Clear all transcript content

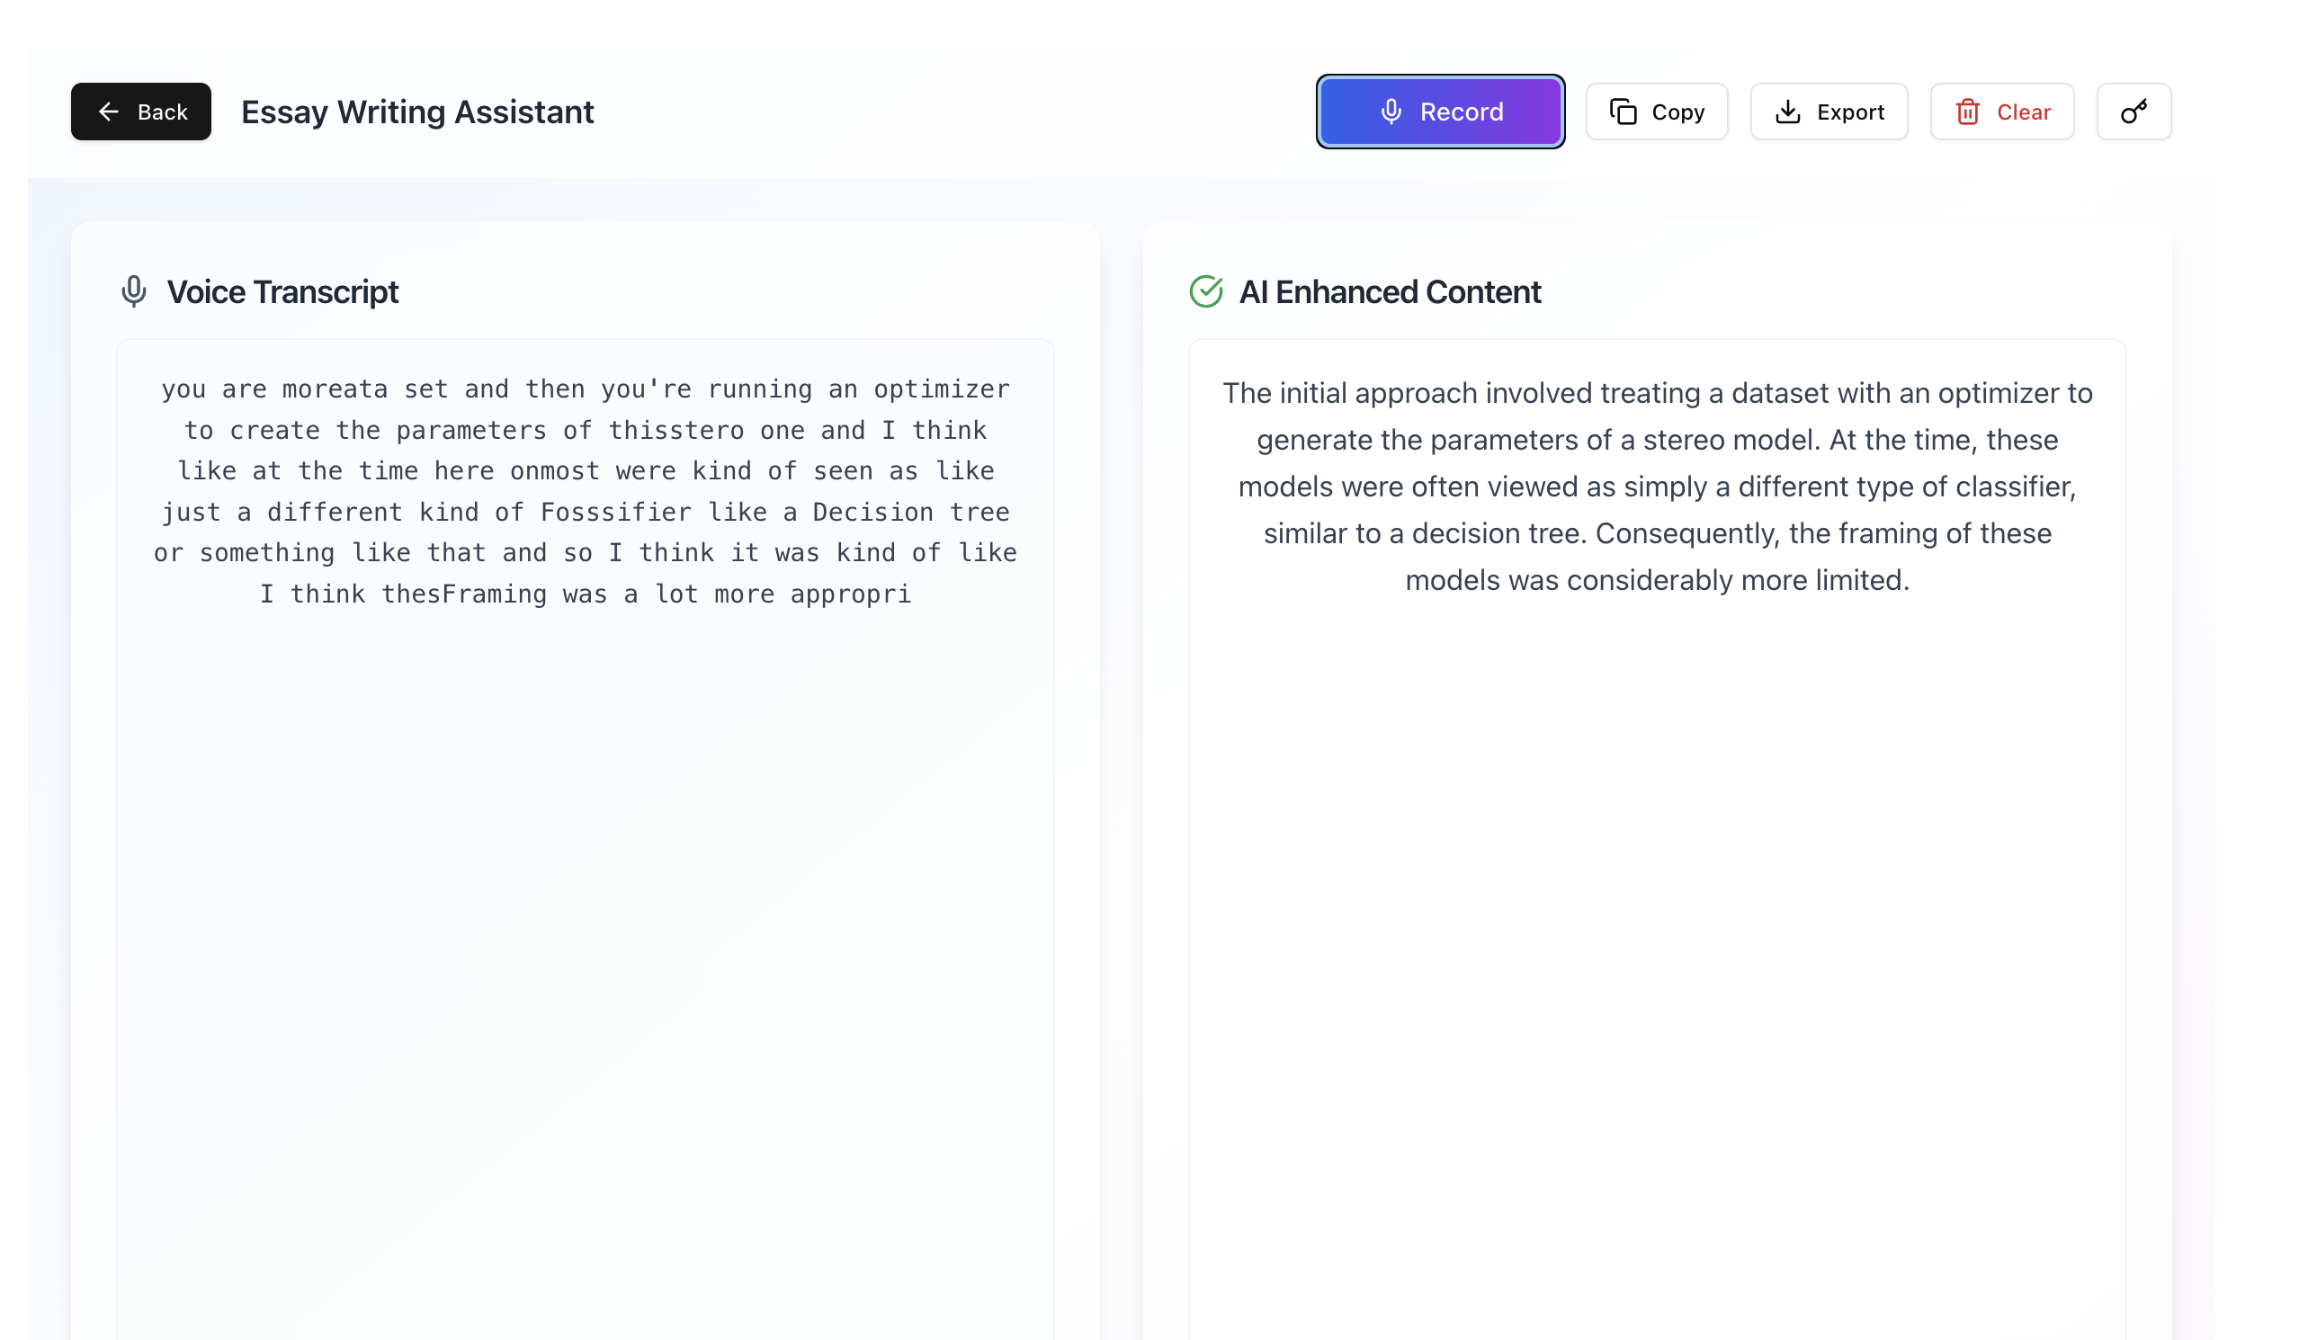2001,112
